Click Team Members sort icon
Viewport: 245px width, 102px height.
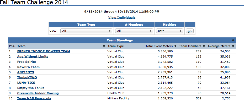coord(204,46)
